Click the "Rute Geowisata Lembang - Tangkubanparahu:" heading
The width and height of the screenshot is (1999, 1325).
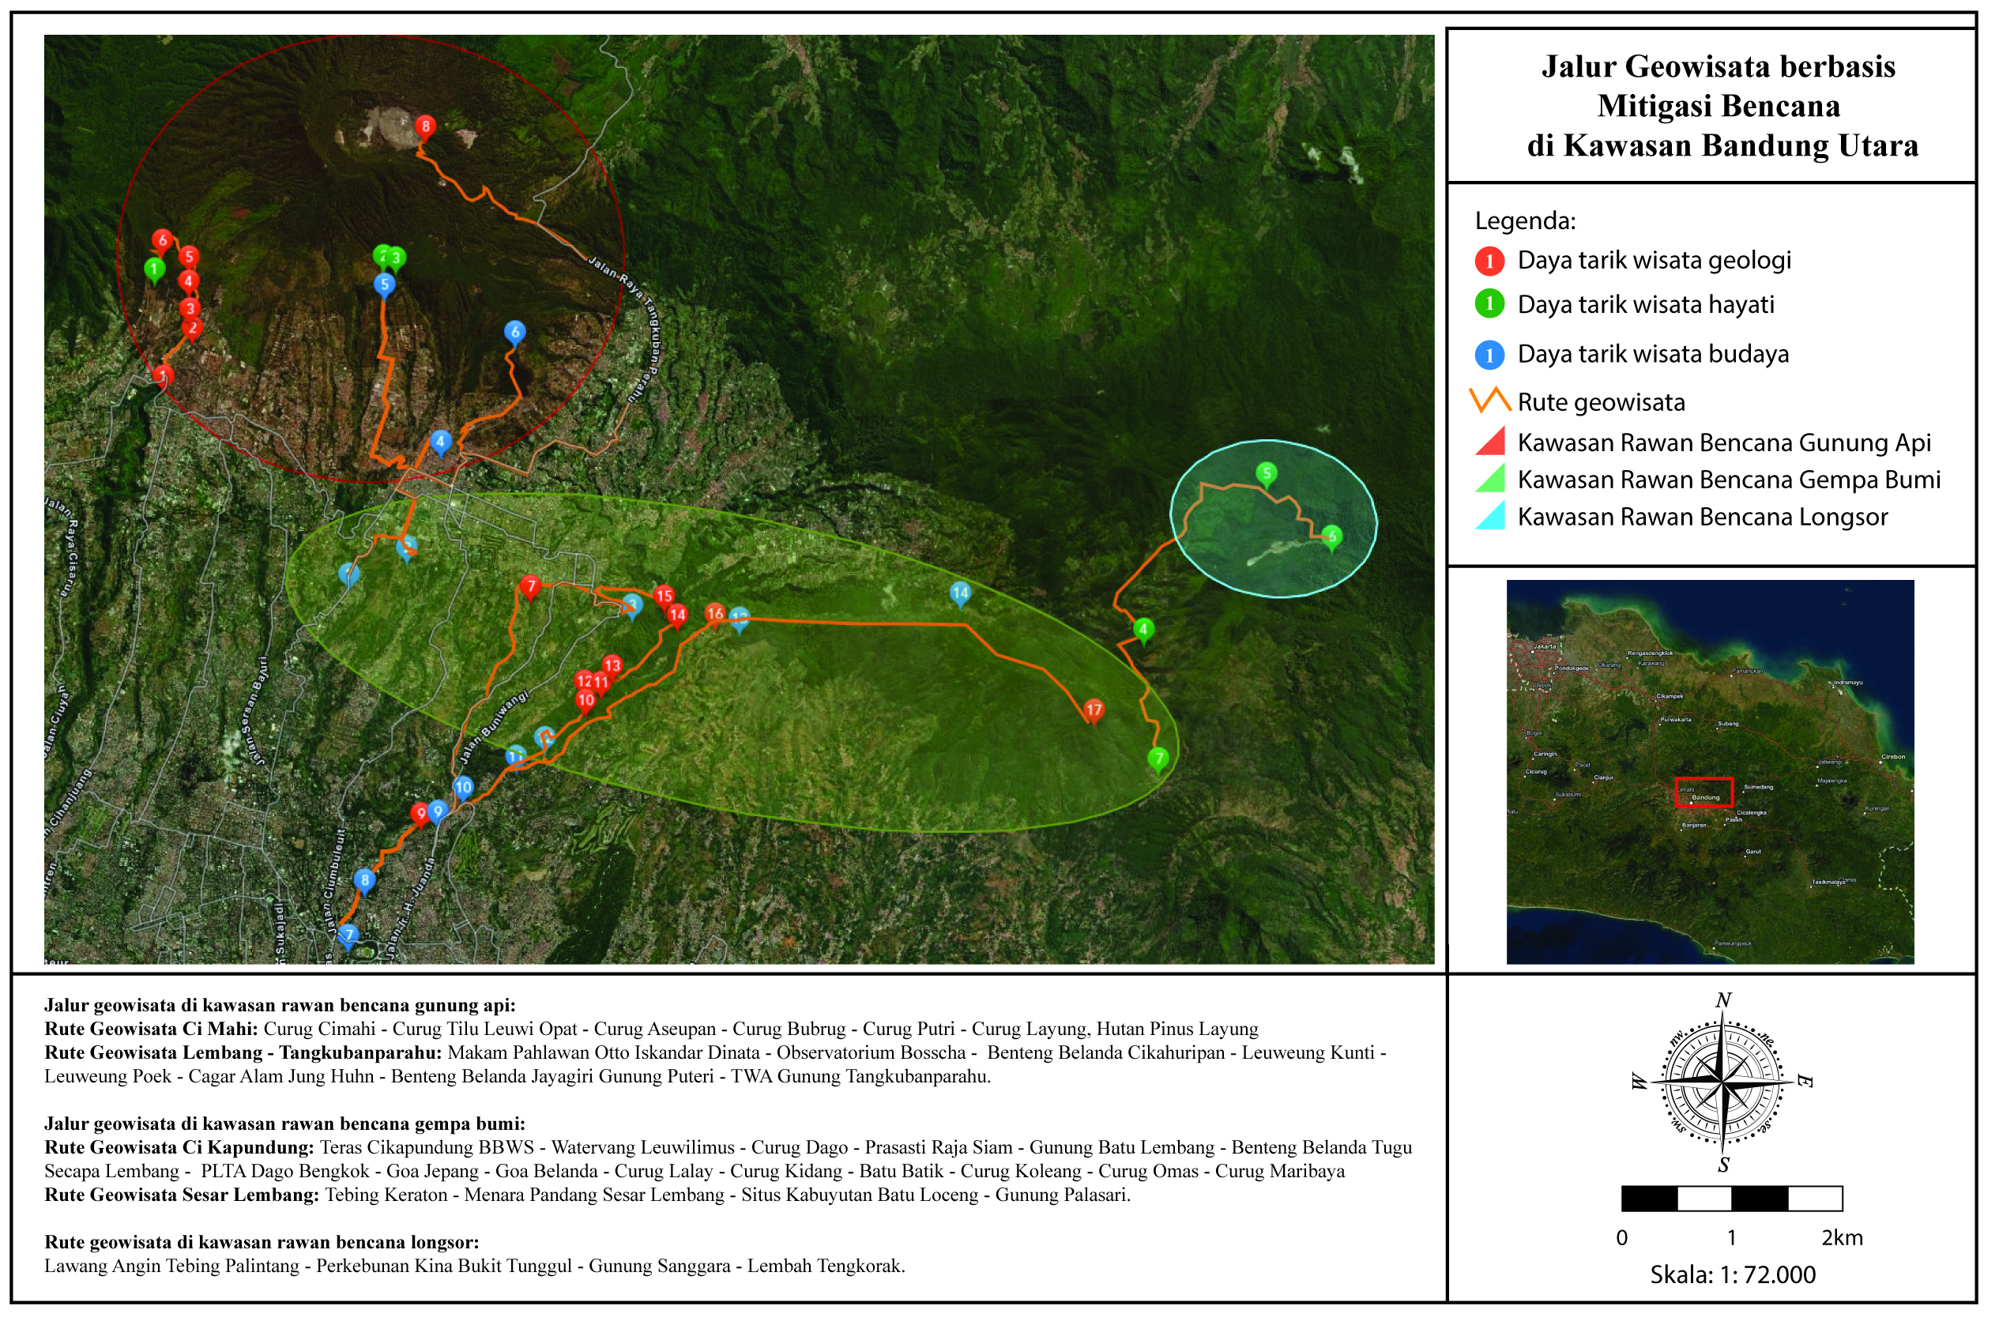243,1054
